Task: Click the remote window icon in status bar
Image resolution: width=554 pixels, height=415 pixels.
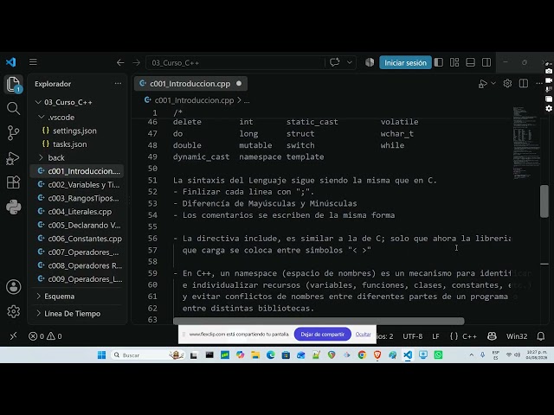Action: coord(14,336)
